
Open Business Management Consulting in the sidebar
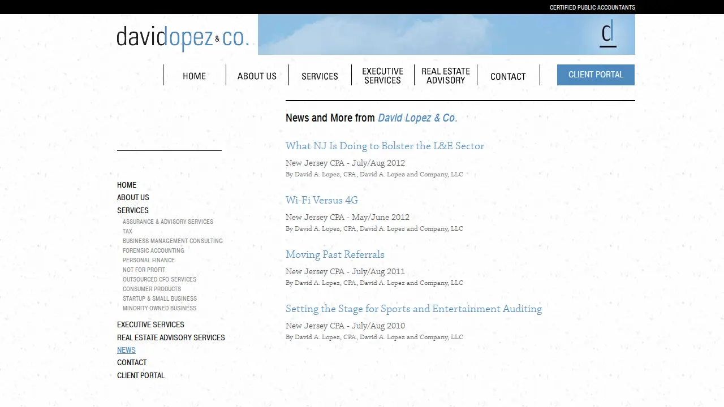pyautogui.click(x=173, y=241)
